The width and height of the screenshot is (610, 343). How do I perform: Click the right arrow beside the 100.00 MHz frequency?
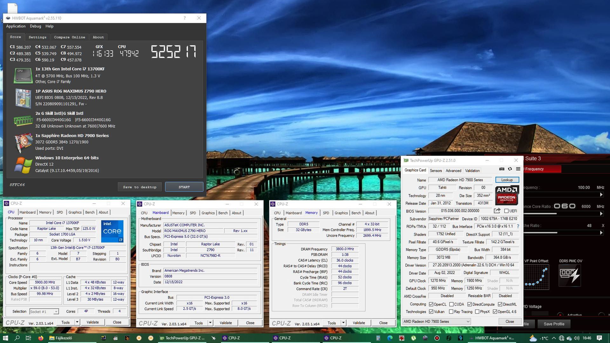click(601, 195)
